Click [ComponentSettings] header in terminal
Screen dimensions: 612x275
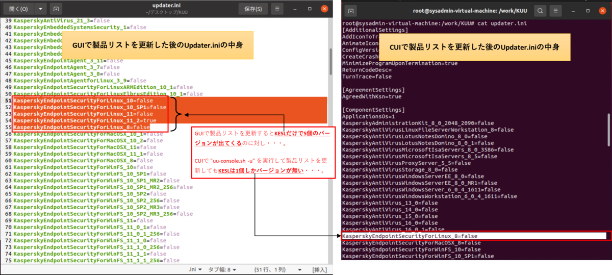coord(374,110)
